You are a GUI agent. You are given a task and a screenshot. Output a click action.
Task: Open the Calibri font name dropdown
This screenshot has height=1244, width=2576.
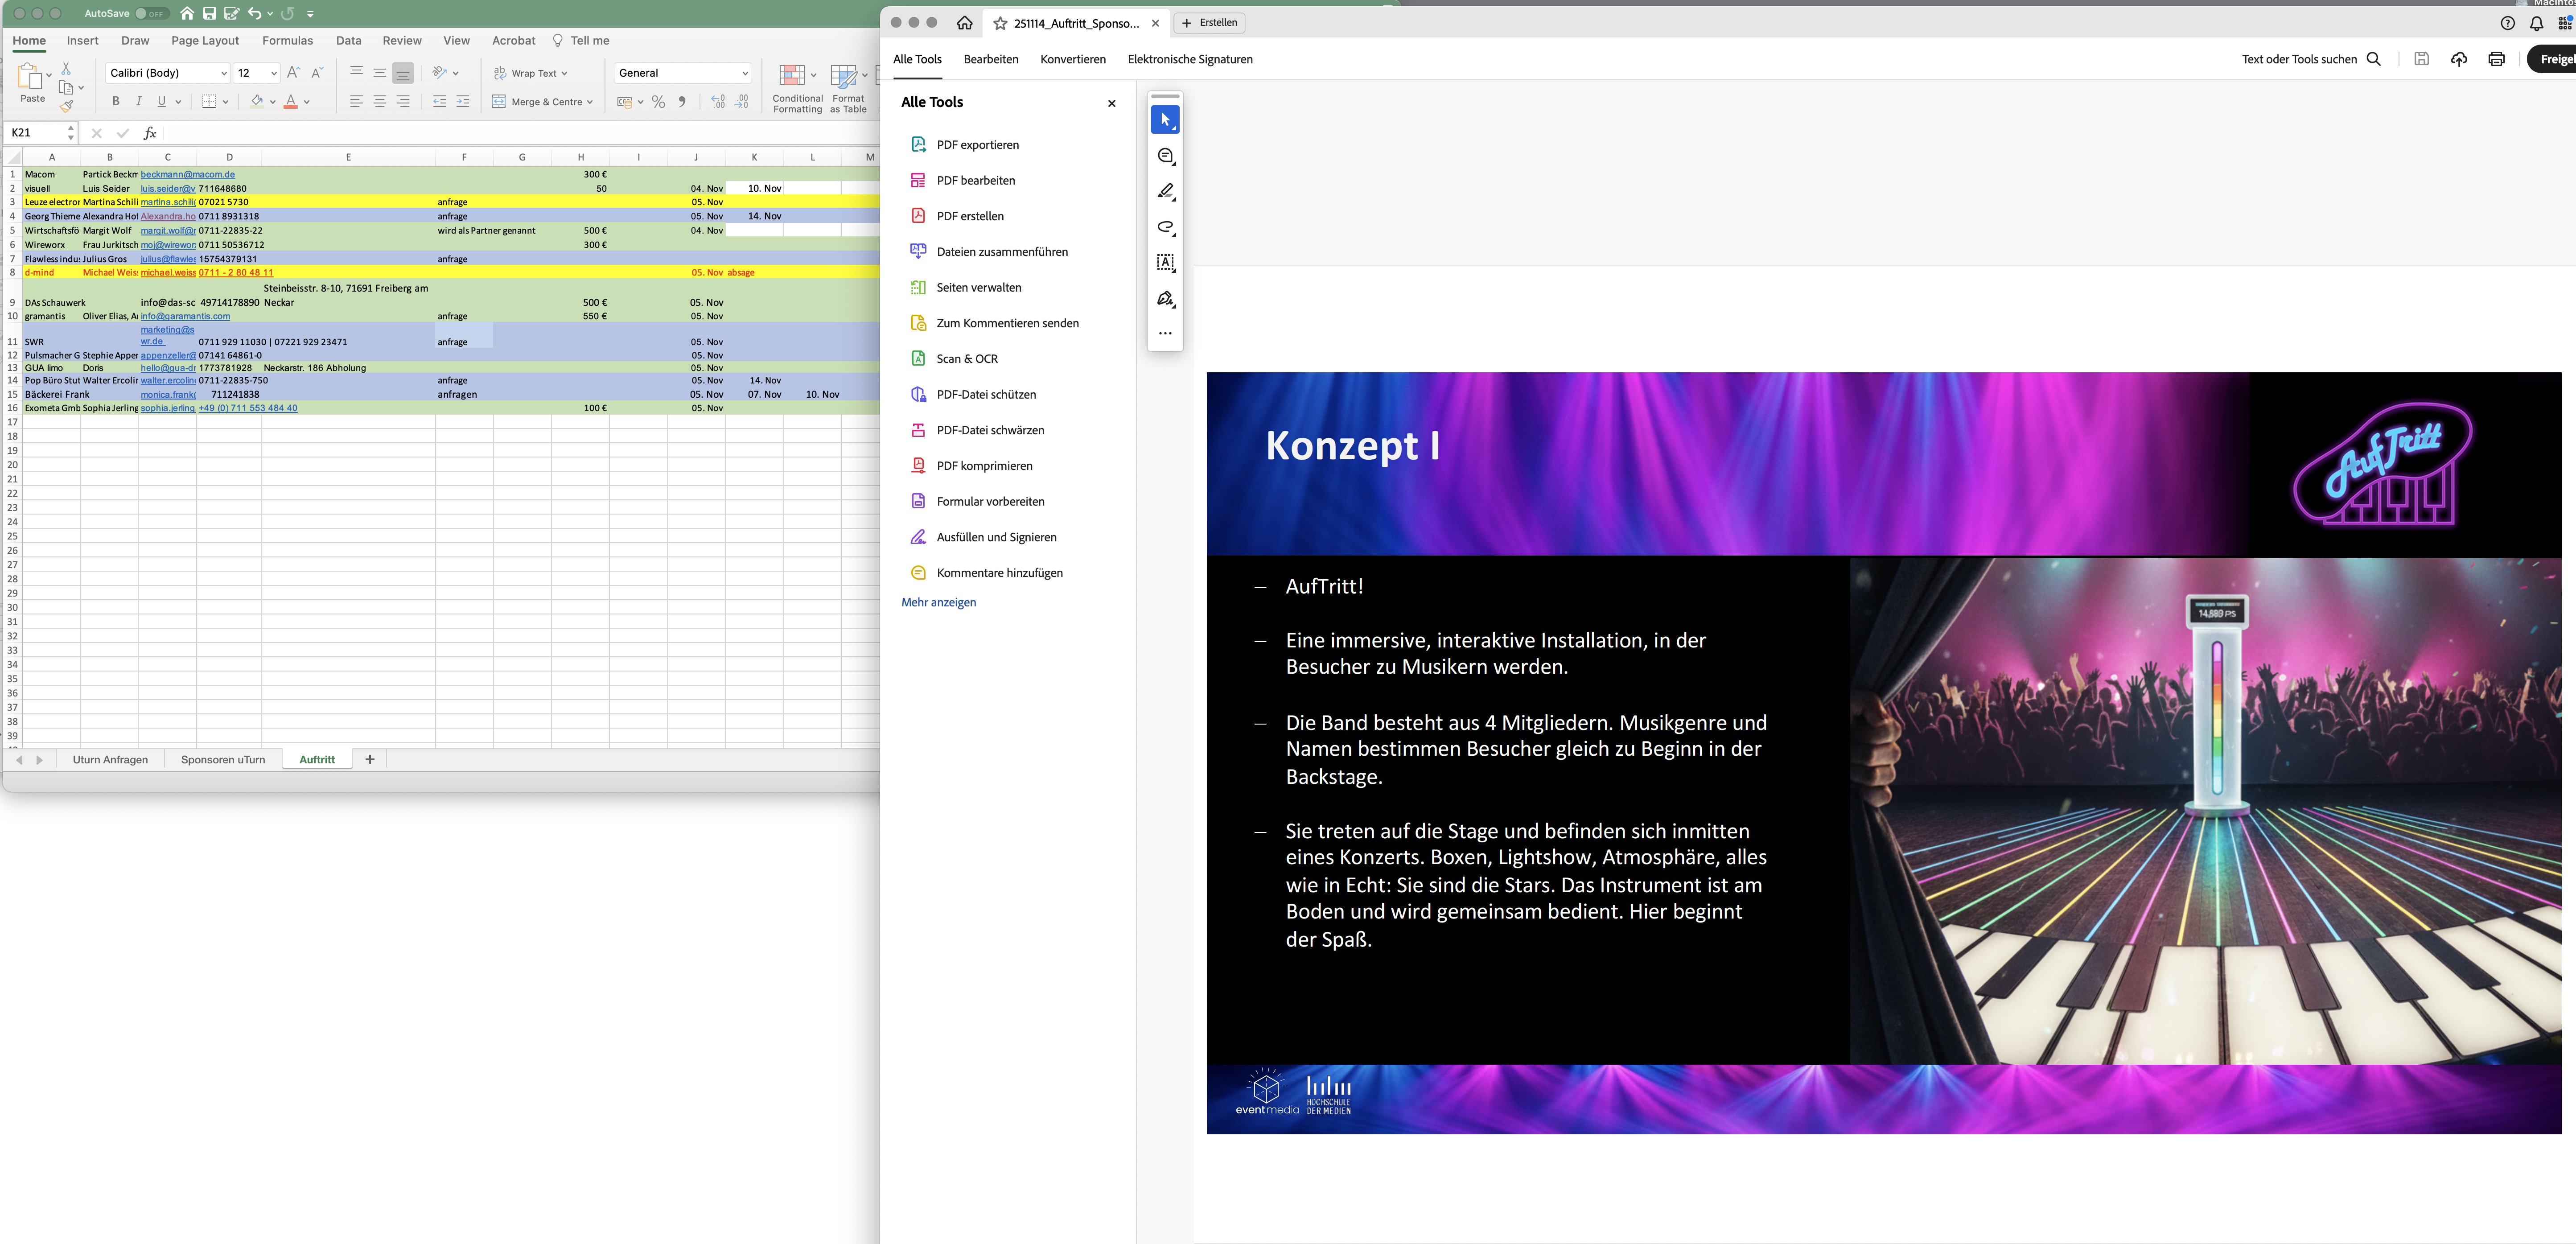[x=223, y=73]
